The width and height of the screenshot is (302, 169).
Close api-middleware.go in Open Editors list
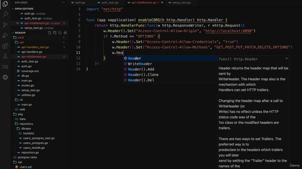[x=17, y=23]
